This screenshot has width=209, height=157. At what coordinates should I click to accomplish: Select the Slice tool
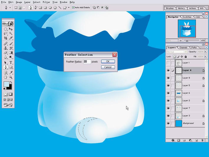(x=11, y=38)
